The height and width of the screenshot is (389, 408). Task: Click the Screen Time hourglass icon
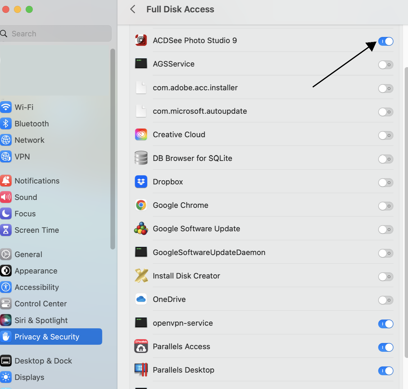[6, 230]
